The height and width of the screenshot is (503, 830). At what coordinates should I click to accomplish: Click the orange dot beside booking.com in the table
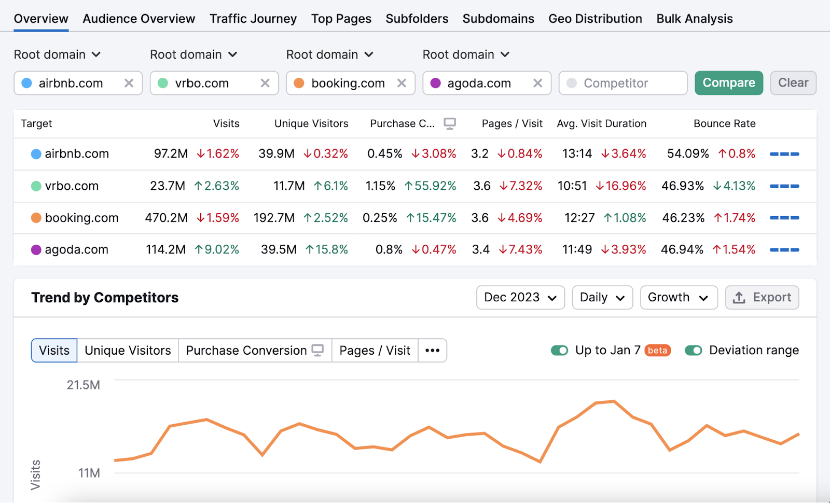point(35,218)
